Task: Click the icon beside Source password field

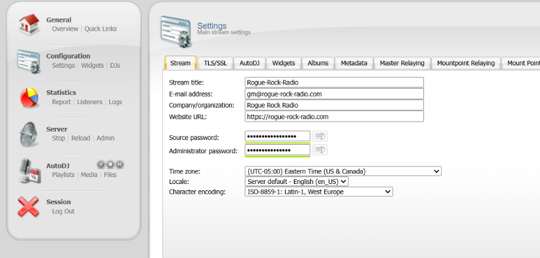Action: coord(320,137)
